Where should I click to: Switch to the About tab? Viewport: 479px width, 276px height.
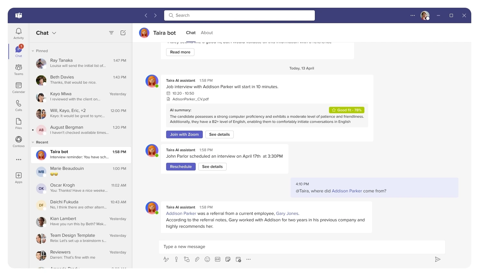207,33
